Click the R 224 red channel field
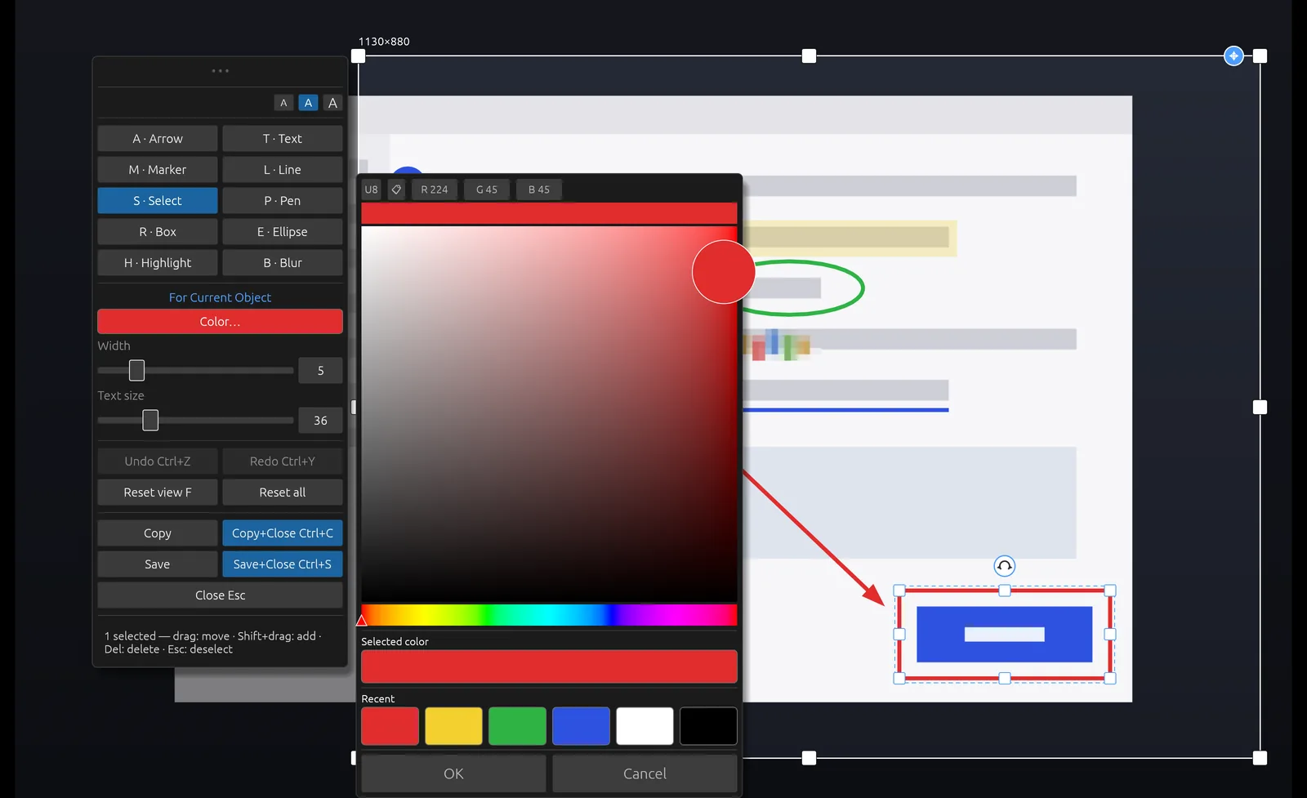Viewport: 1307px width, 798px height. click(x=435, y=189)
